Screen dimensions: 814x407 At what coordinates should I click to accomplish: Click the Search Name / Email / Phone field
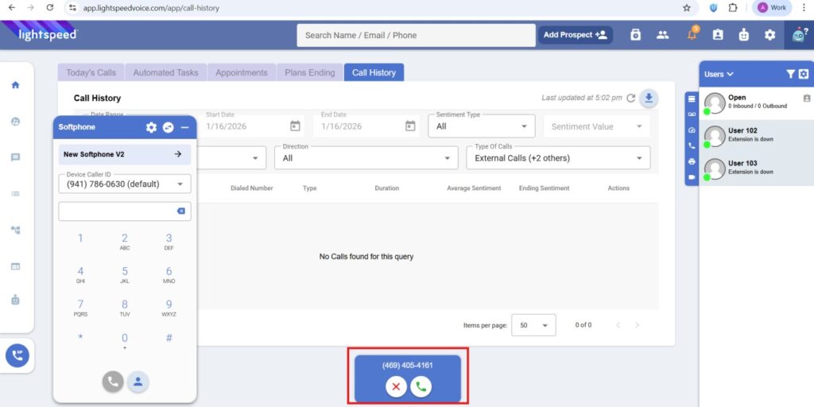click(x=416, y=35)
